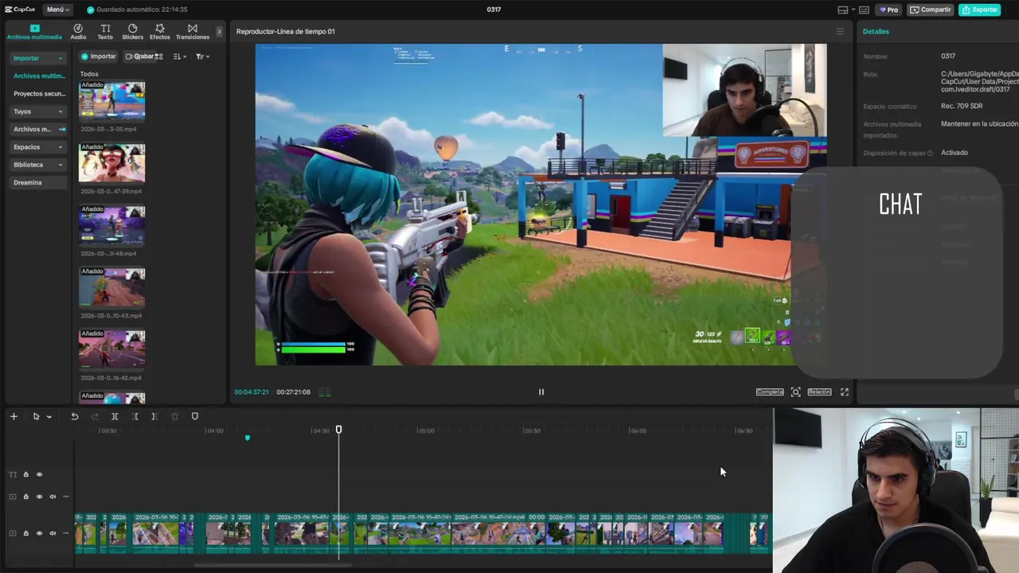Mute the upper video track
Image resolution: width=1019 pixels, height=573 pixels.
pos(53,497)
